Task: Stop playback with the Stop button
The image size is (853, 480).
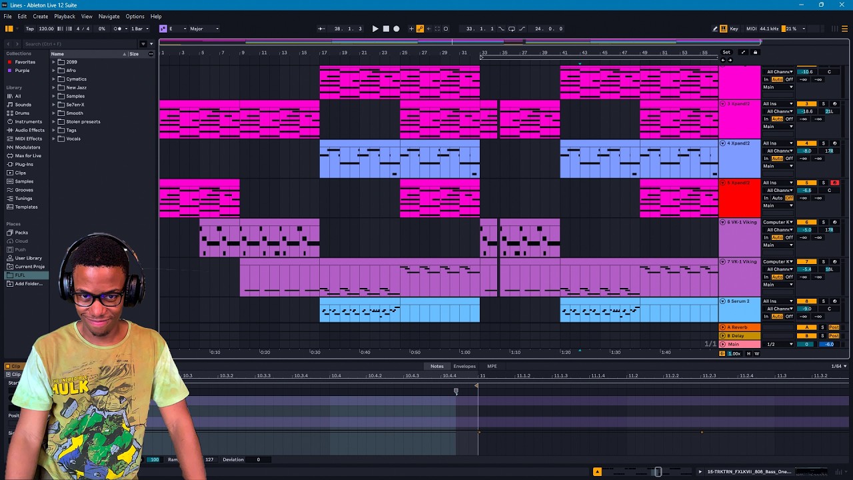Action: [x=386, y=29]
